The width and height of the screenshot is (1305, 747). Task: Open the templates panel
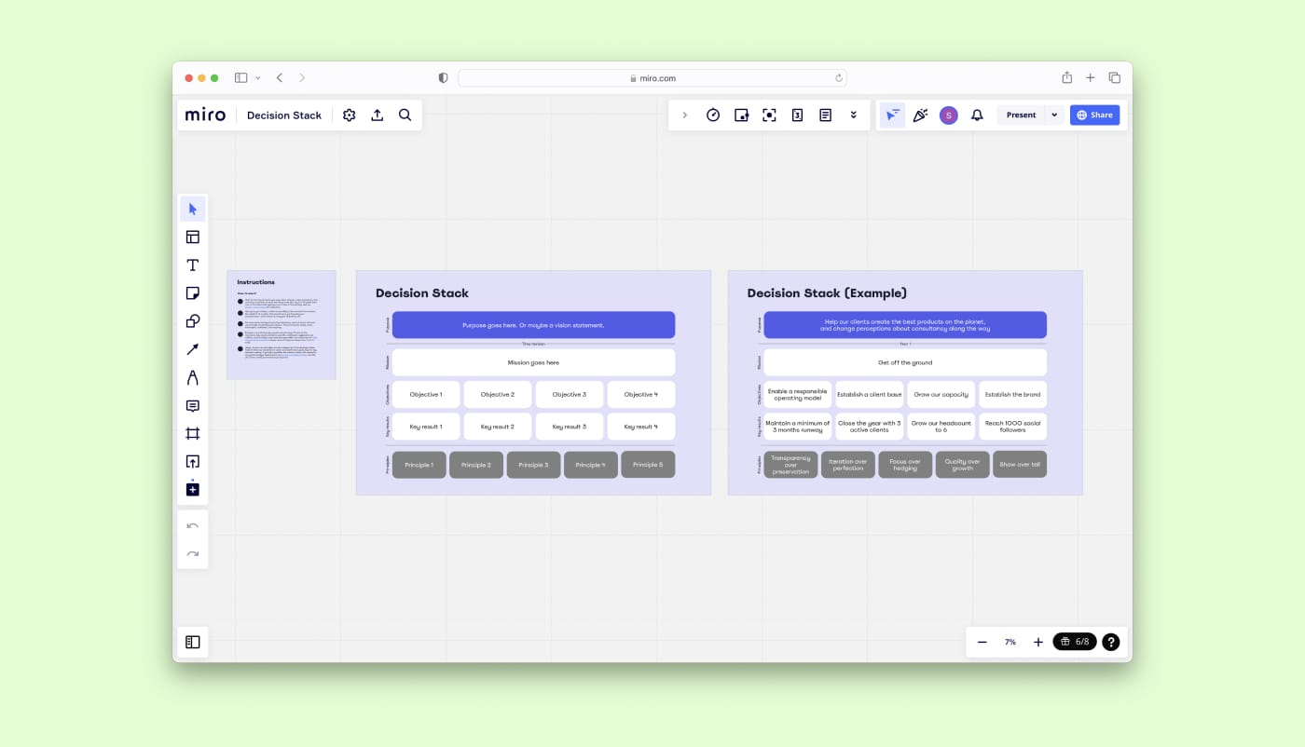[x=192, y=236]
